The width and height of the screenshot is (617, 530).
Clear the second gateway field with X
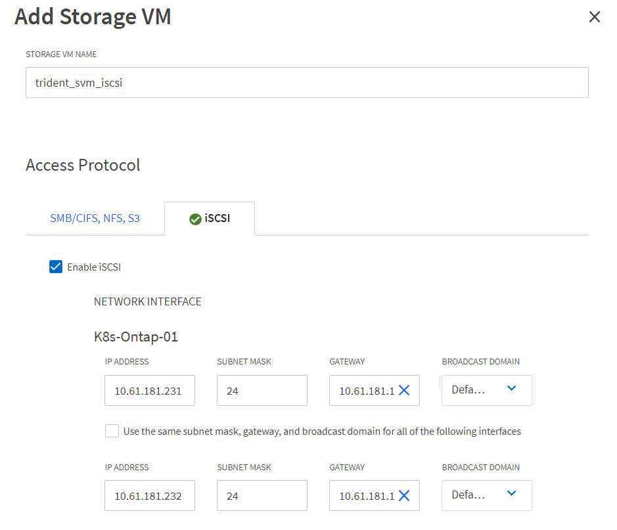coord(404,496)
